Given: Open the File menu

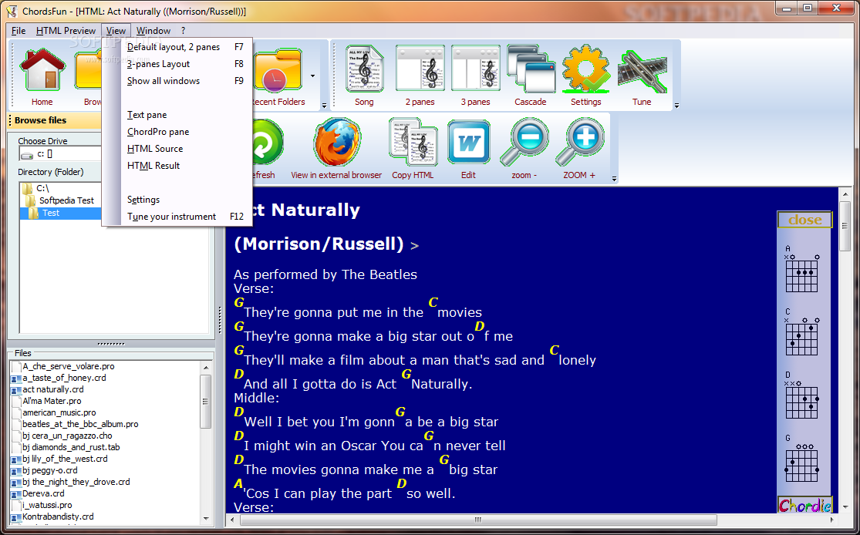Looking at the screenshot, I should pyautogui.click(x=18, y=31).
